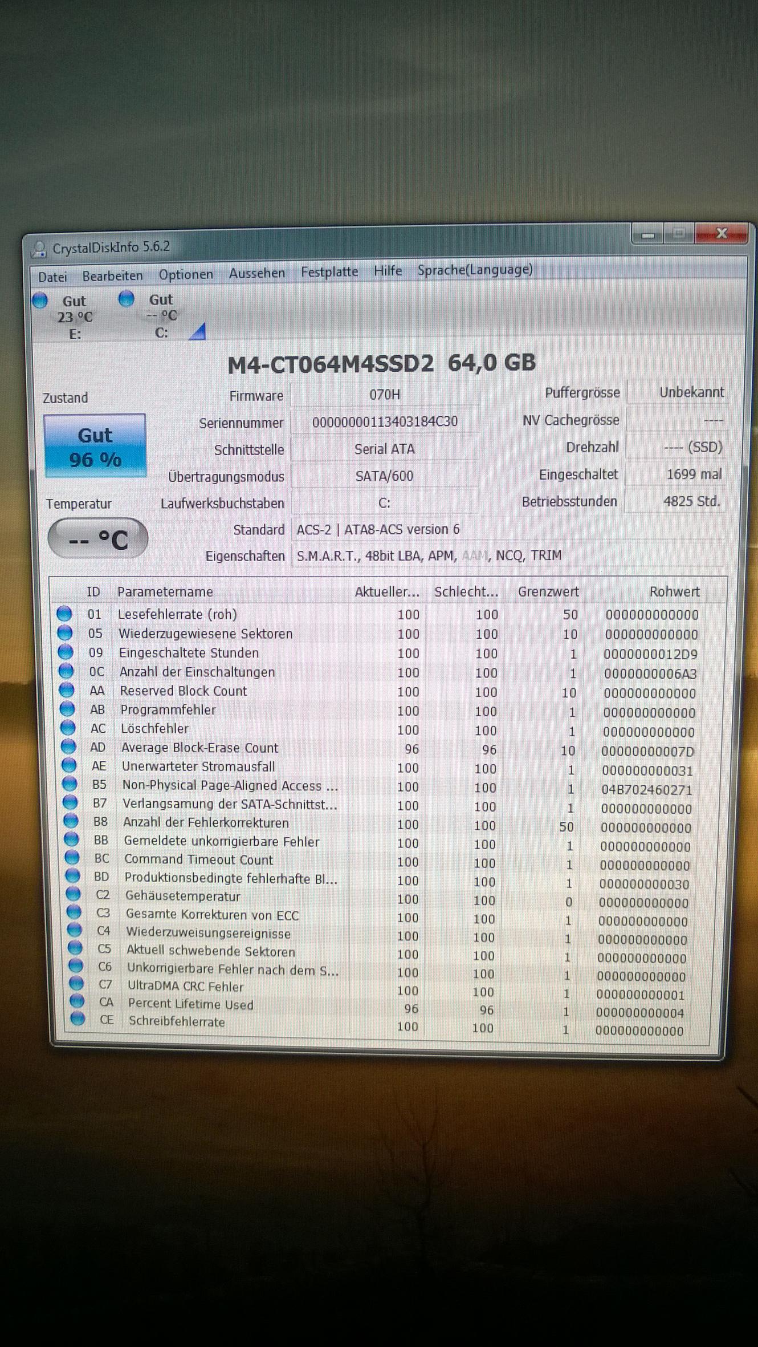Close the CrystalDiskInfo window

(722, 233)
